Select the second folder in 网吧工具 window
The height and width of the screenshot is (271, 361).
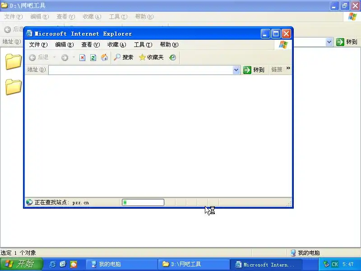coord(14,87)
